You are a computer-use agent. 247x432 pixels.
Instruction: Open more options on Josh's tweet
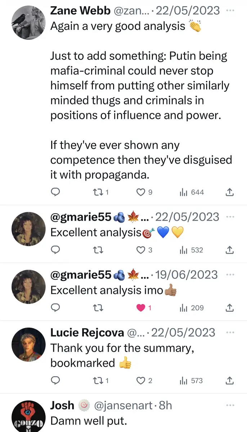click(230, 406)
